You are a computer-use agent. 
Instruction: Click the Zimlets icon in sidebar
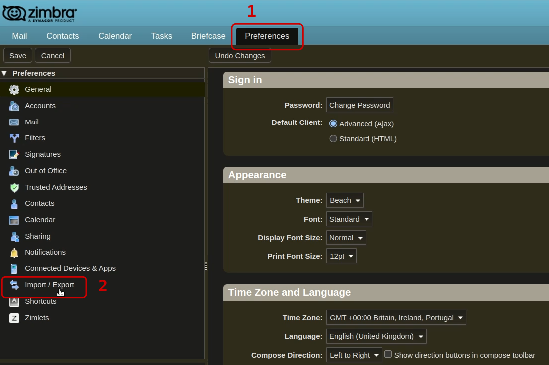pyautogui.click(x=14, y=318)
